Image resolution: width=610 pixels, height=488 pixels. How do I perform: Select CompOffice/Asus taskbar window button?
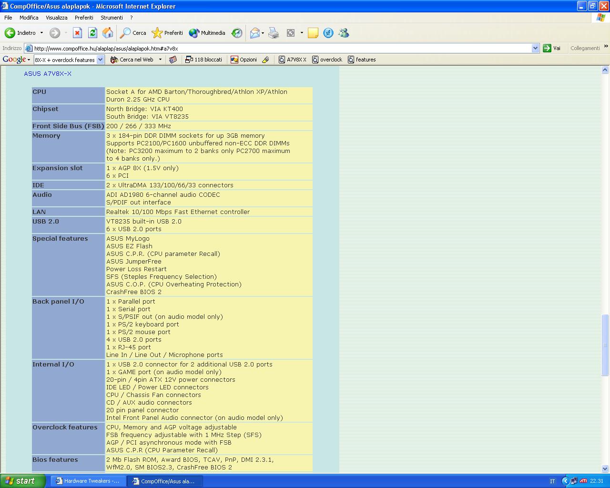(x=165, y=481)
